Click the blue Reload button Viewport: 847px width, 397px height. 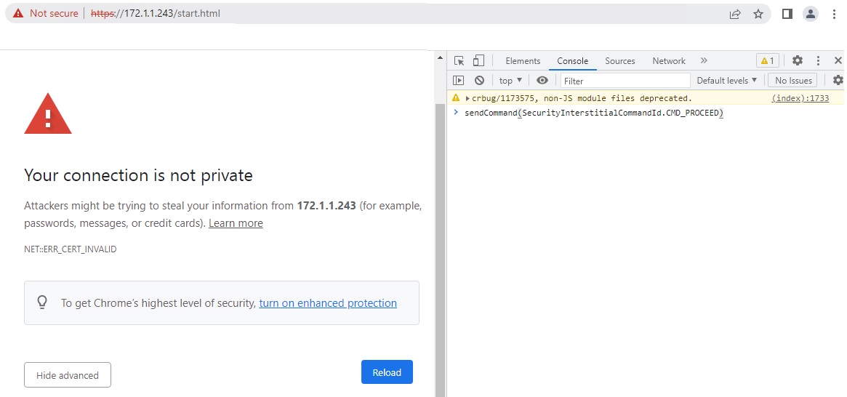(387, 372)
